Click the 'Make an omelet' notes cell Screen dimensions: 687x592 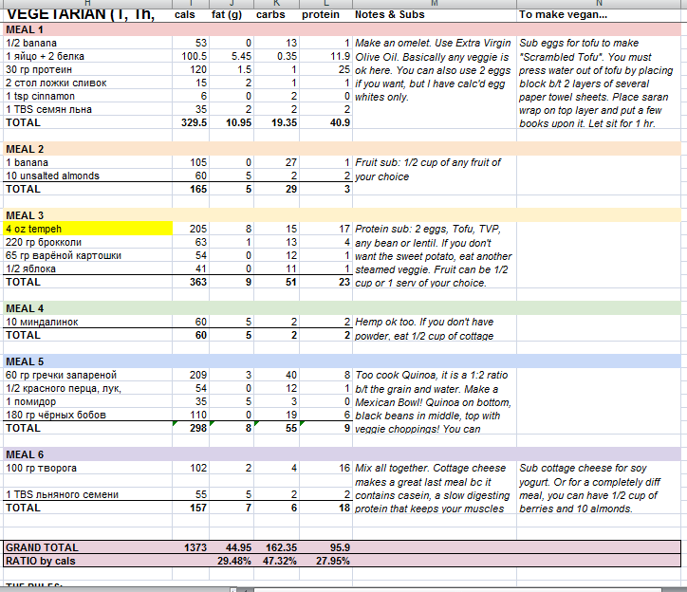(x=435, y=83)
